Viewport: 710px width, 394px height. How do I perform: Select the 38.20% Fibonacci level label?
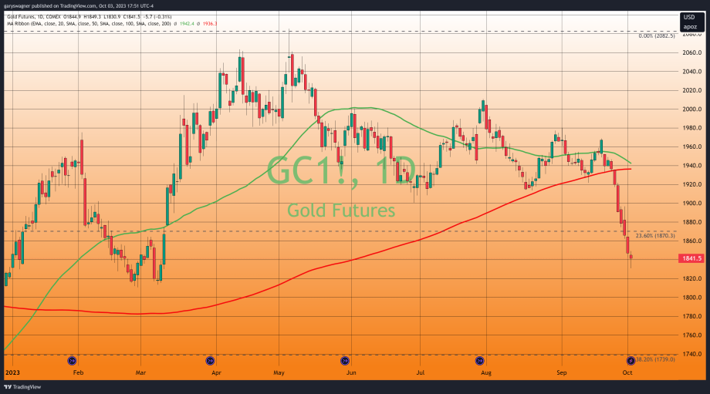655,359
